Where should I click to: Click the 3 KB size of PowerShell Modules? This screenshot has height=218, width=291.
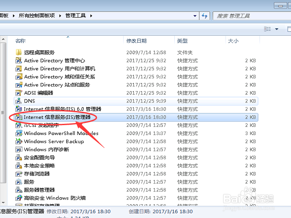coord(251,133)
